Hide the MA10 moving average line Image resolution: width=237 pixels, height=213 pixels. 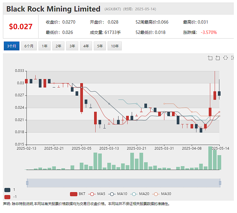118,194
